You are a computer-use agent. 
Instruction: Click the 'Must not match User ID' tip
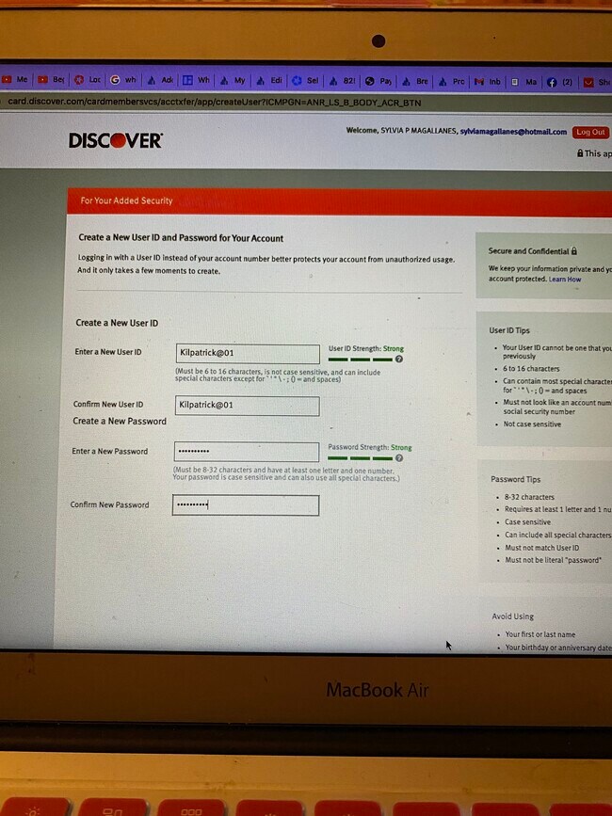pyautogui.click(x=541, y=548)
